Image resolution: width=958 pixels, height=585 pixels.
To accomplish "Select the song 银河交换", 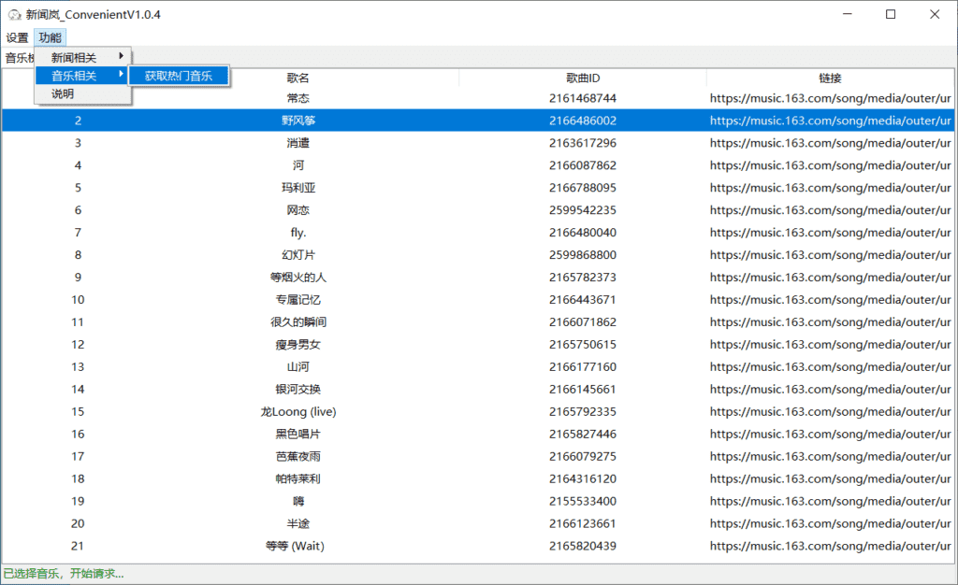I will [298, 390].
